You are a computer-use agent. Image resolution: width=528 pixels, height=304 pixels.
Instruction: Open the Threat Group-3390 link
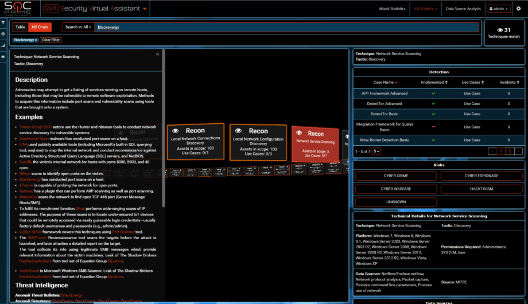[x=36, y=127]
